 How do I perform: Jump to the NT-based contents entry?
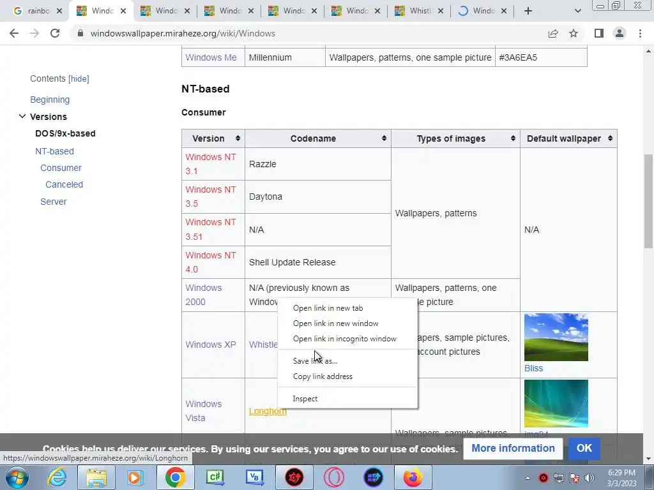(x=54, y=151)
